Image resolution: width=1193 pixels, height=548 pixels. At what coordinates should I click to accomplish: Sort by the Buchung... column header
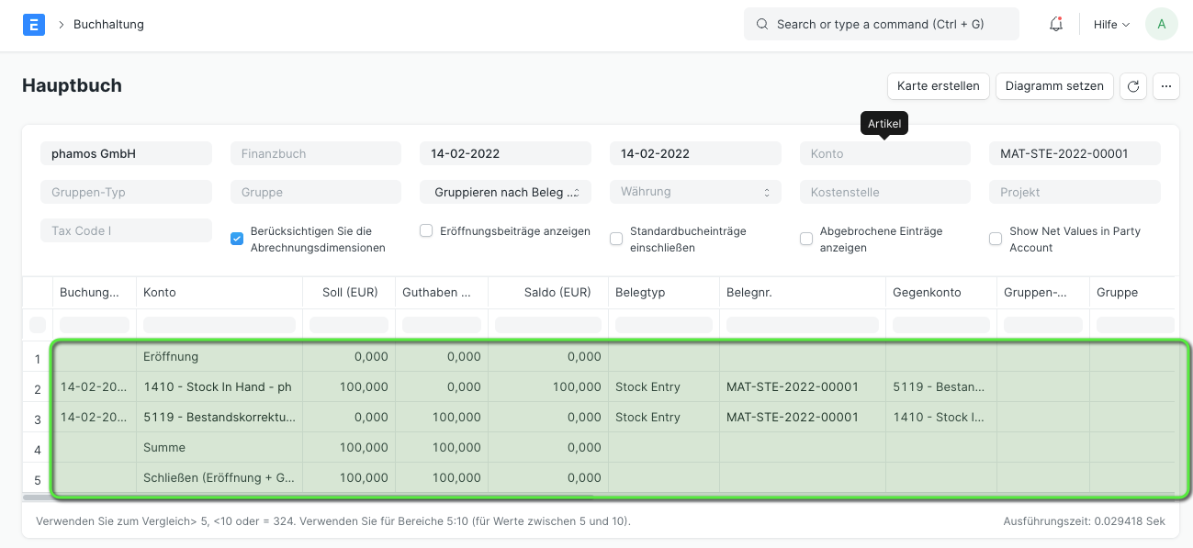coord(95,292)
